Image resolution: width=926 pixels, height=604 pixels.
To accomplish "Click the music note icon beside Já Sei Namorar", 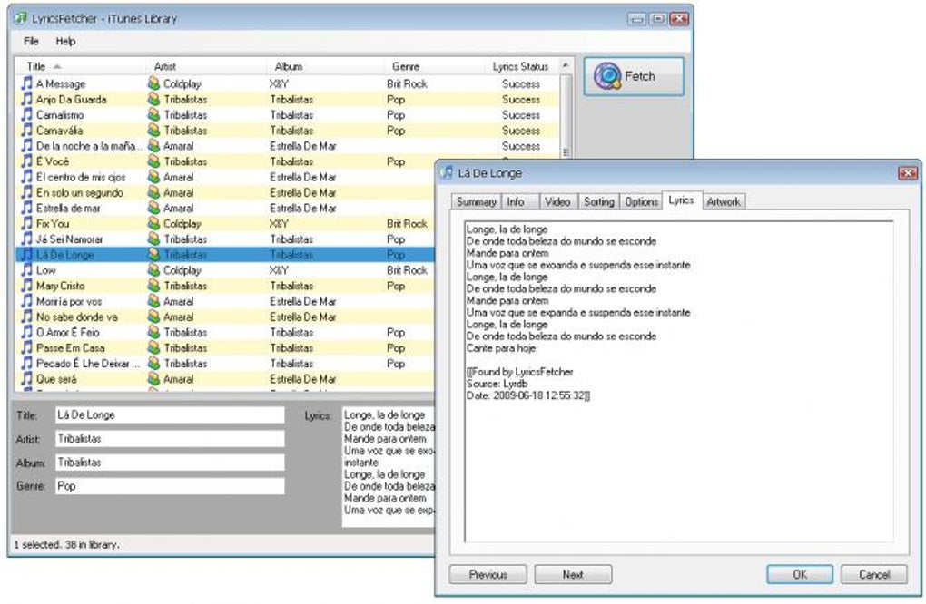I will point(26,239).
